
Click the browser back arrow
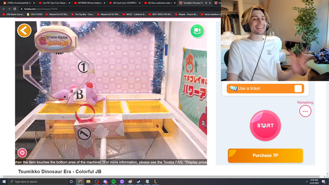point(4,9)
